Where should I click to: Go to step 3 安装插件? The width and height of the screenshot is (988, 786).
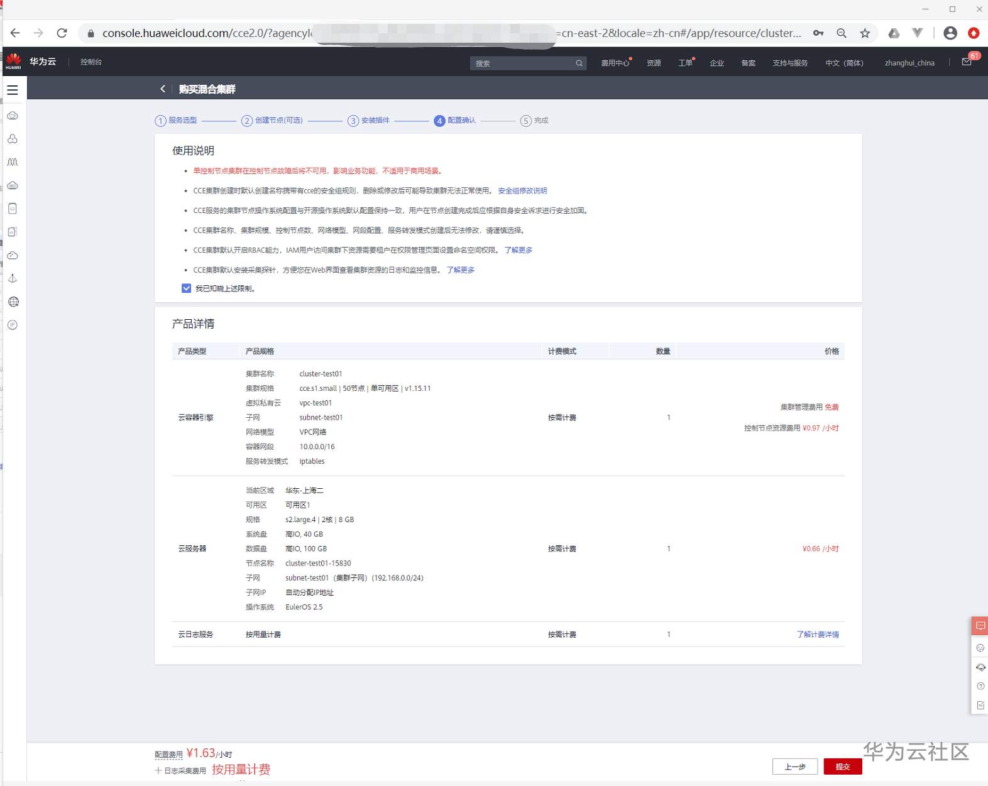coord(369,121)
